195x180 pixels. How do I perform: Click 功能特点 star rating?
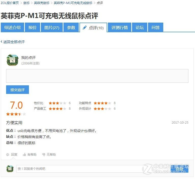102,103
